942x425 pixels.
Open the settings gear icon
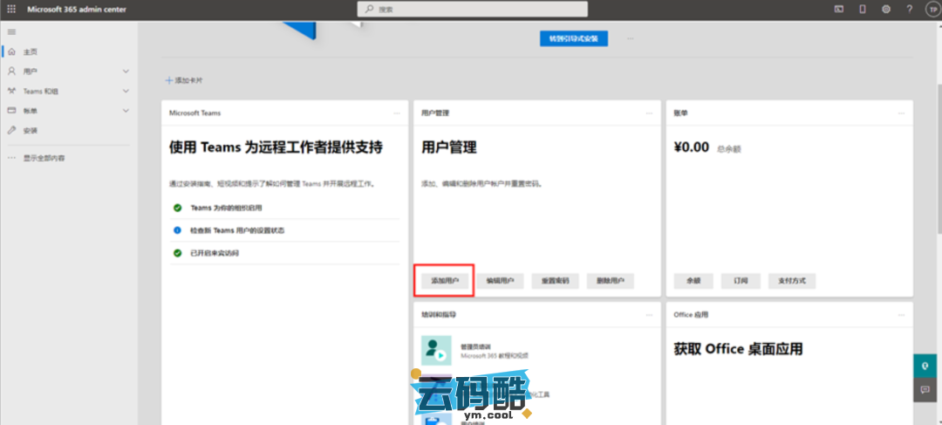885,9
